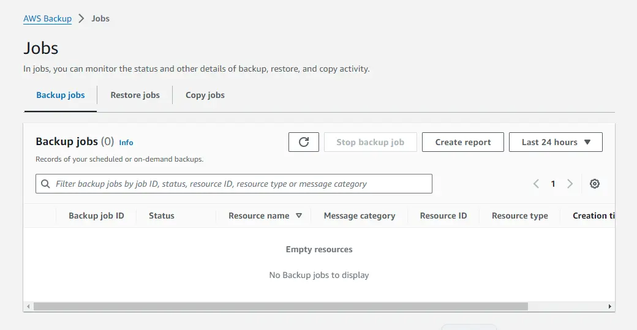Focus the filter backup jobs search field
This screenshot has height=330, width=637.
pos(233,184)
